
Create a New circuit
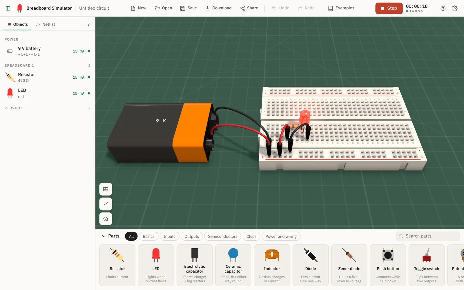point(139,8)
